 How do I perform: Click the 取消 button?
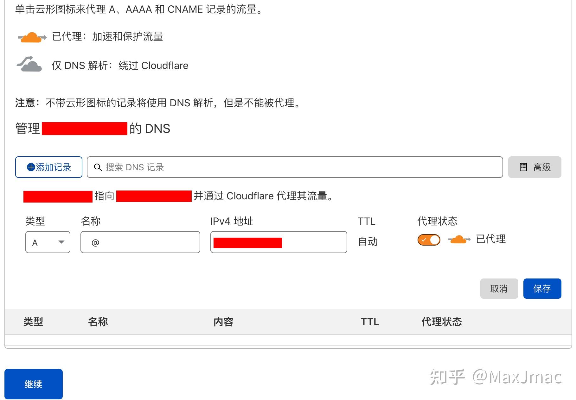click(x=499, y=289)
